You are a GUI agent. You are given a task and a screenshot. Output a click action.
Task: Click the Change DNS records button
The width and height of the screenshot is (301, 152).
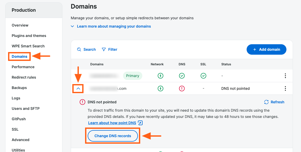112,136
